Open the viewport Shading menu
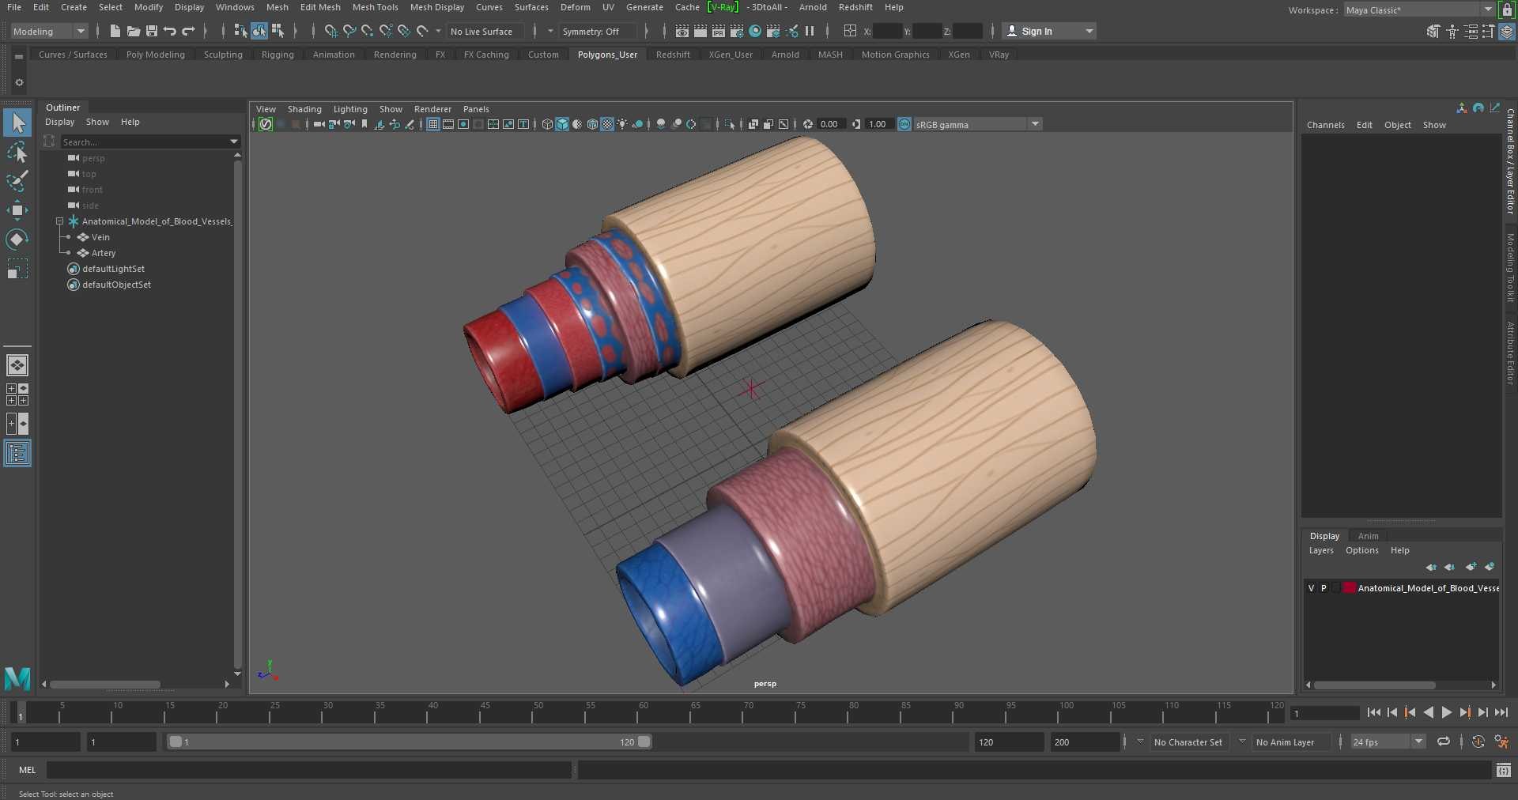This screenshot has width=1518, height=800. pyautogui.click(x=304, y=109)
